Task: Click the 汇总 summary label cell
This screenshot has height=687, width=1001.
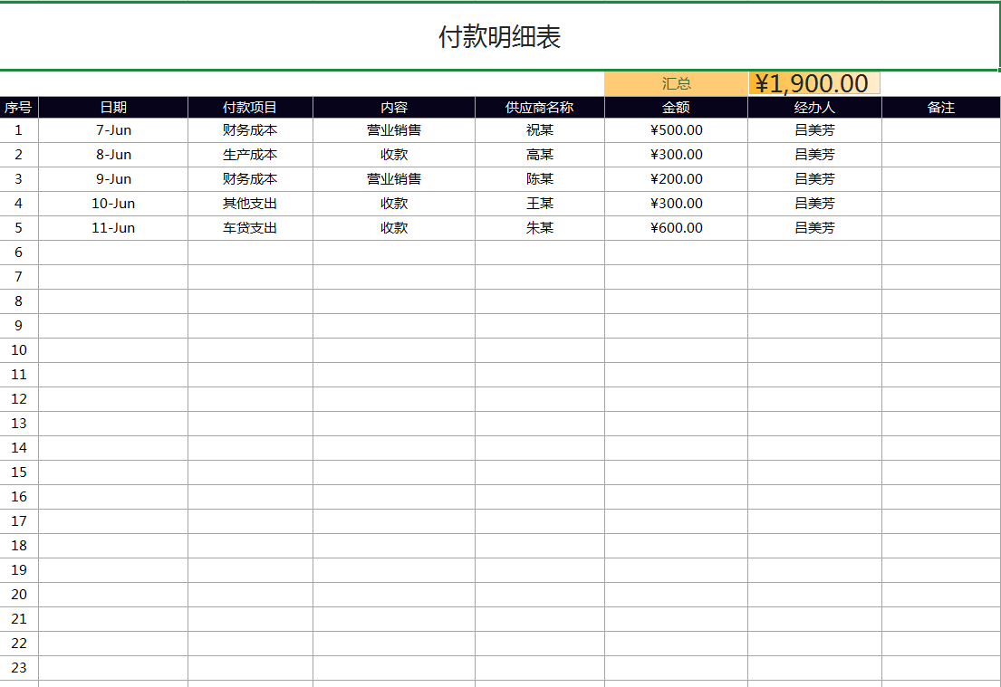Action: point(674,82)
